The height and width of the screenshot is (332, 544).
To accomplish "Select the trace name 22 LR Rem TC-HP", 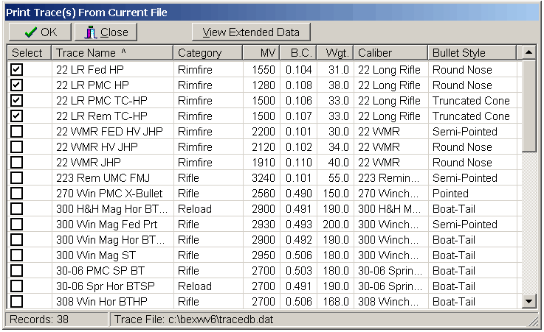I will pyautogui.click(x=102, y=116).
